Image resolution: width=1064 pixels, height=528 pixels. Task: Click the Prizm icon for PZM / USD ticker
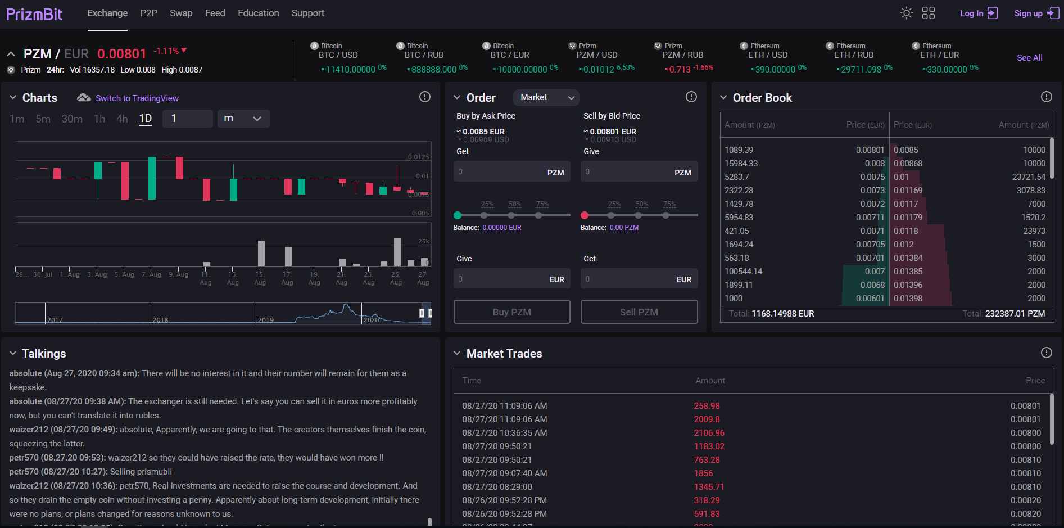[x=572, y=46]
